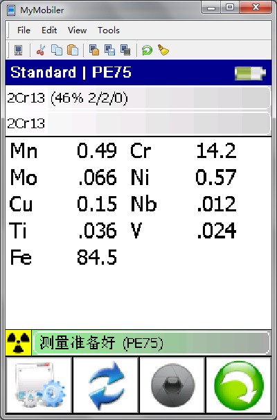Click the copy icon in toolbar
The height and width of the screenshot is (420, 277).
click(57, 50)
